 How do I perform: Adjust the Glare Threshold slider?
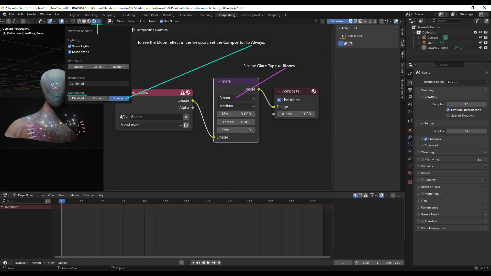tap(236, 122)
